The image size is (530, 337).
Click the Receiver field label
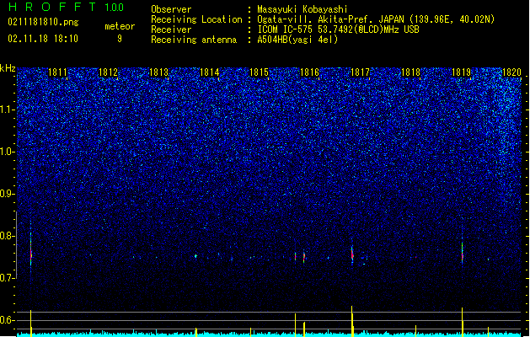click(171, 29)
